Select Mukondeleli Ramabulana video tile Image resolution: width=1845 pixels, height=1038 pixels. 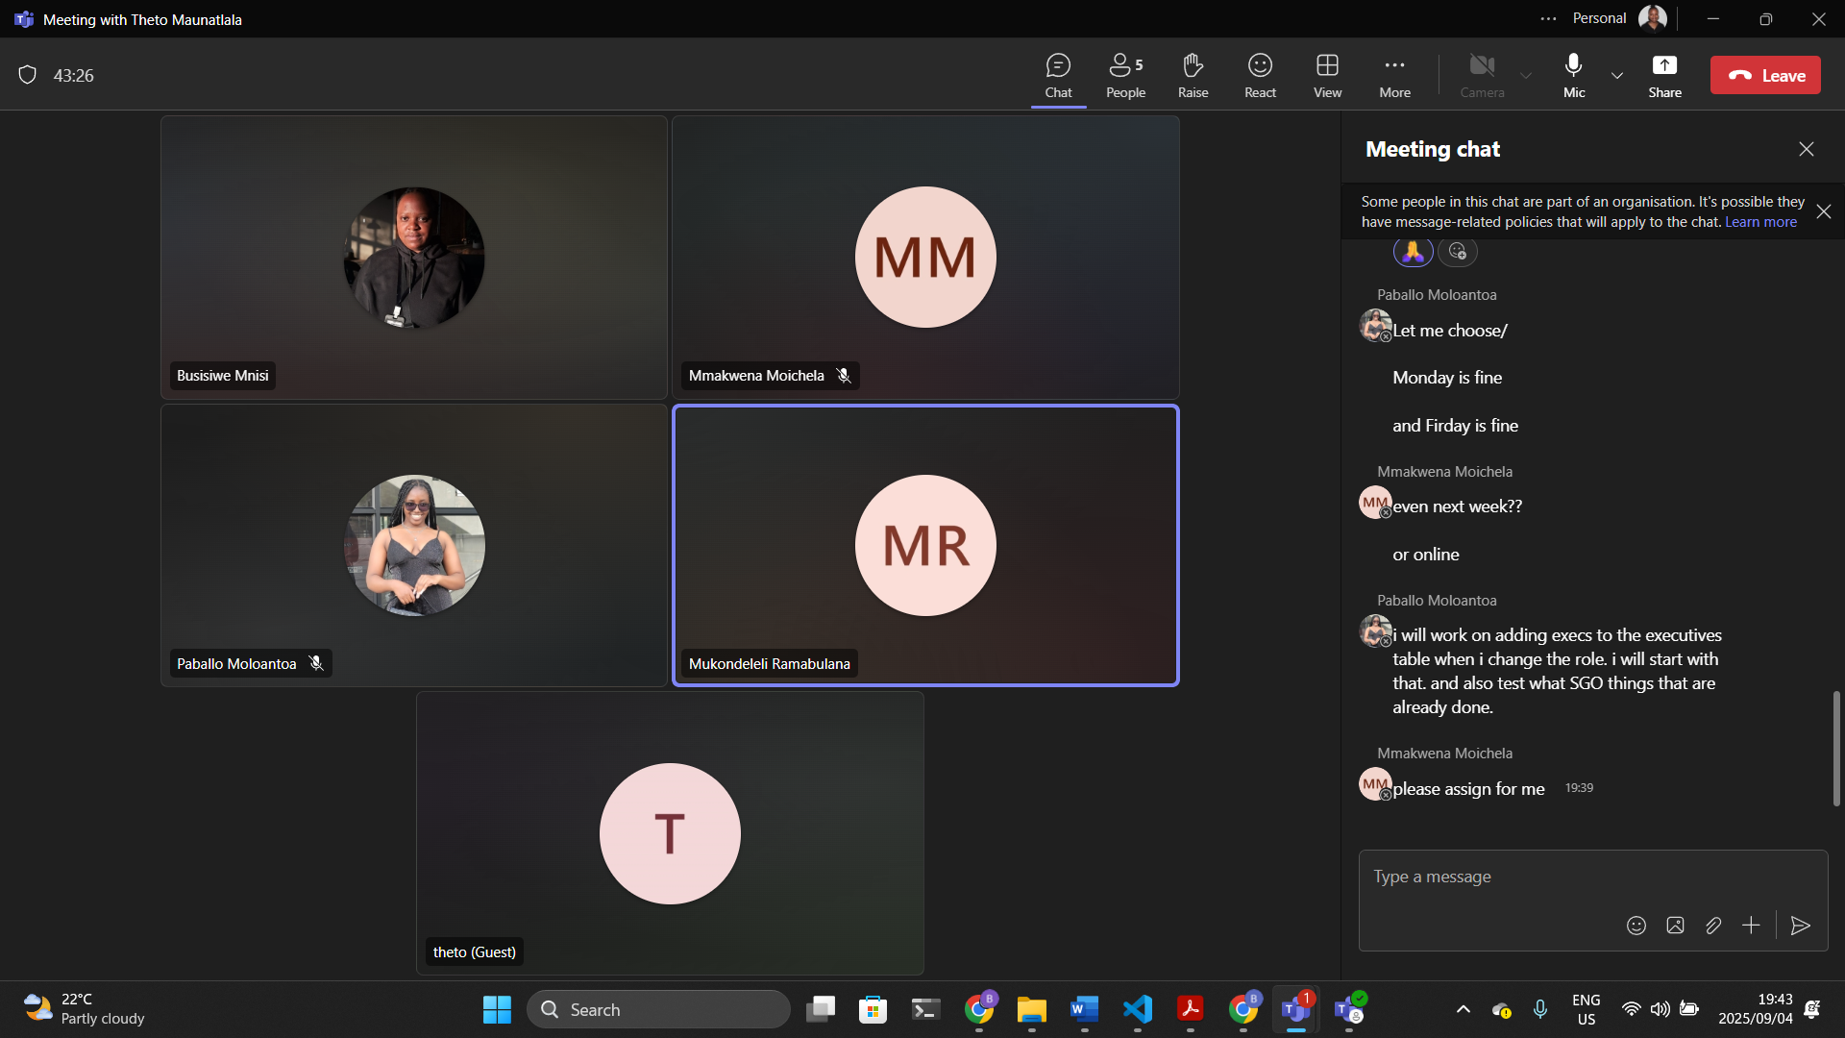point(925,546)
